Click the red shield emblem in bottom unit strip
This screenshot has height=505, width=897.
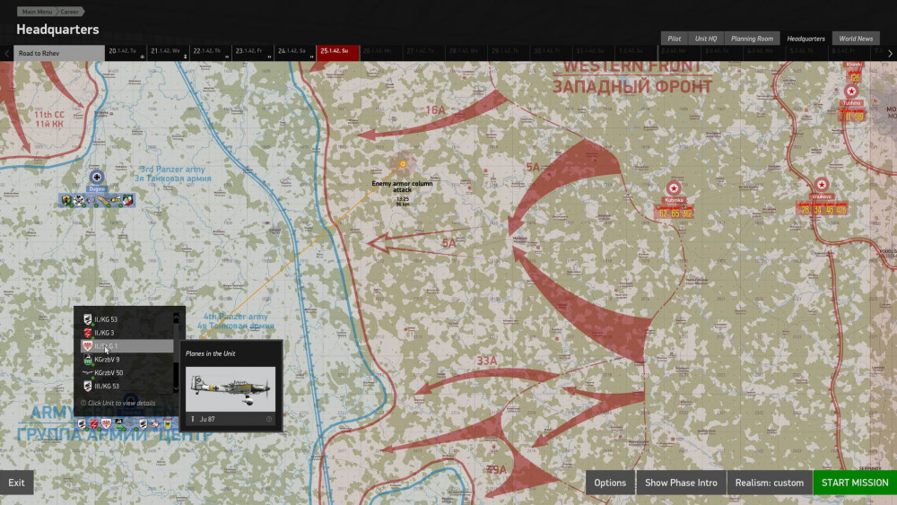[94, 423]
